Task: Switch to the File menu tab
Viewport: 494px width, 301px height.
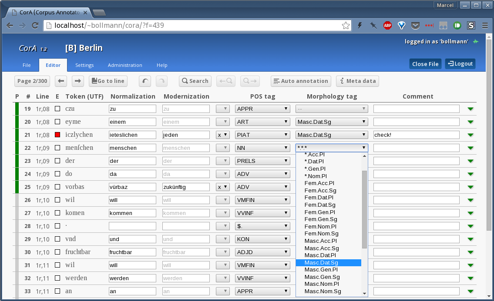Action: click(x=27, y=65)
